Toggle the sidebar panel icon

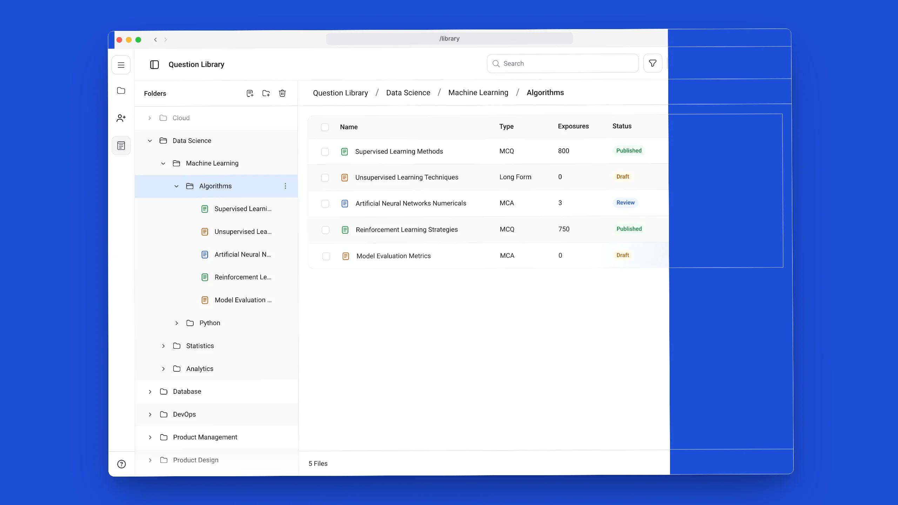point(154,65)
